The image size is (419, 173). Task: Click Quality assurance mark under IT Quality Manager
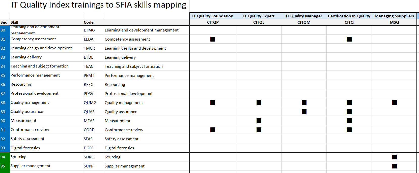click(x=304, y=112)
